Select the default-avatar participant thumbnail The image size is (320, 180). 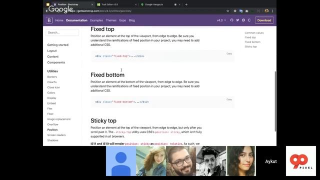coord(121,161)
